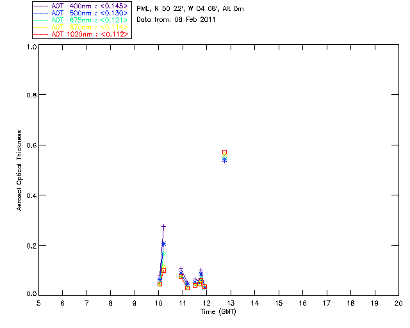
Task: Click the x-axis tick label 16
Action: pyautogui.click(x=303, y=303)
